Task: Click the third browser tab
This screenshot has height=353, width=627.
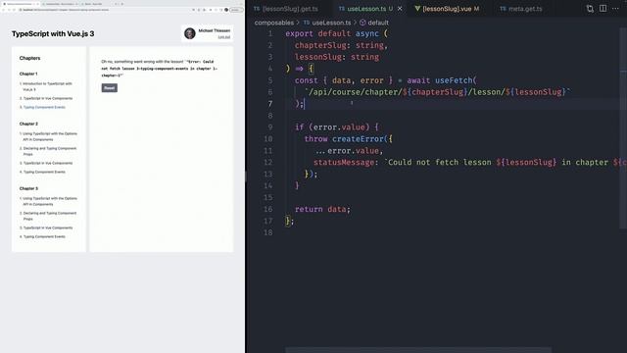Action: tap(97, 4)
